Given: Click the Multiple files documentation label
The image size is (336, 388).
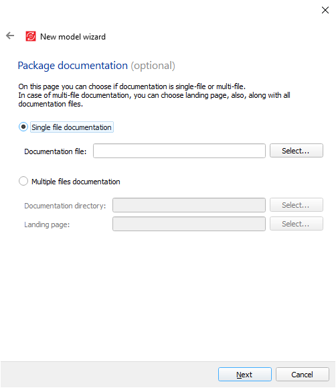Looking at the screenshot, I should click(x=76, y=182).
